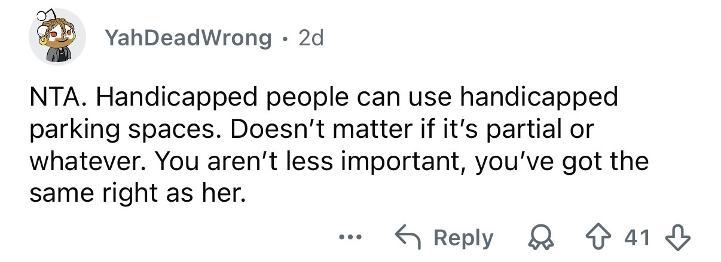Open the YahDeadWrong username profile link
The width and height of the screenshot is (721, 262).
(187, 39)
